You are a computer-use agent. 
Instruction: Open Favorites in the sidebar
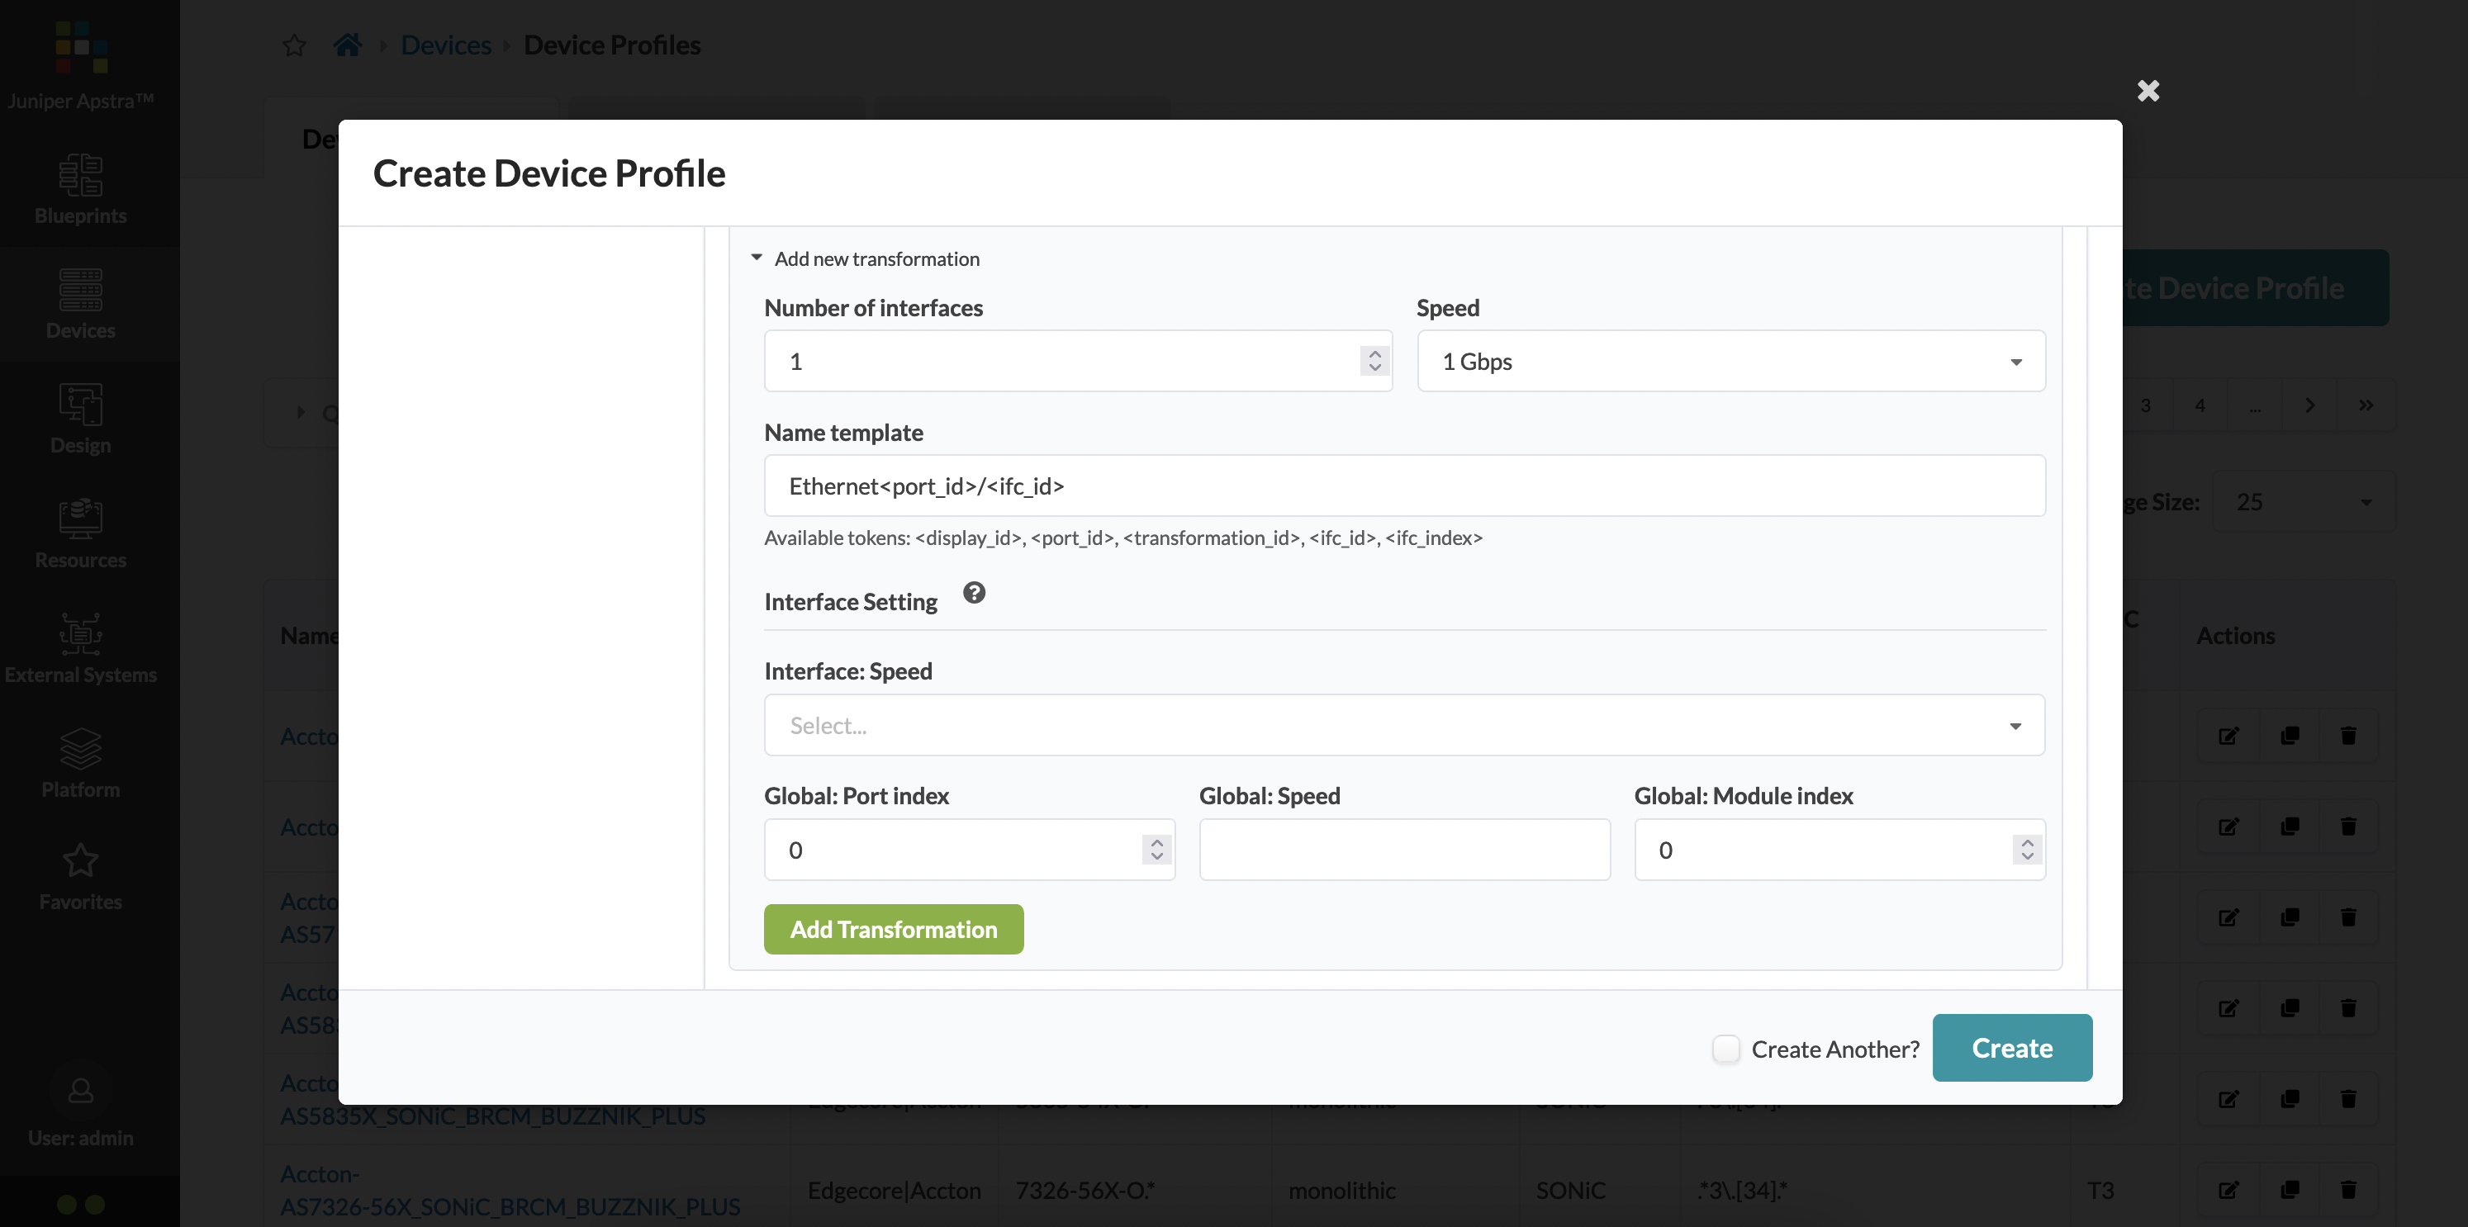pos(80,878)
